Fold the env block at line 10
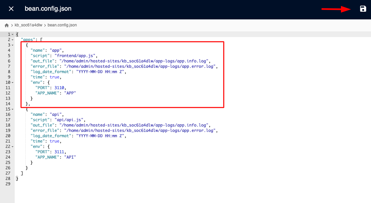 click(x=13, y=82)
